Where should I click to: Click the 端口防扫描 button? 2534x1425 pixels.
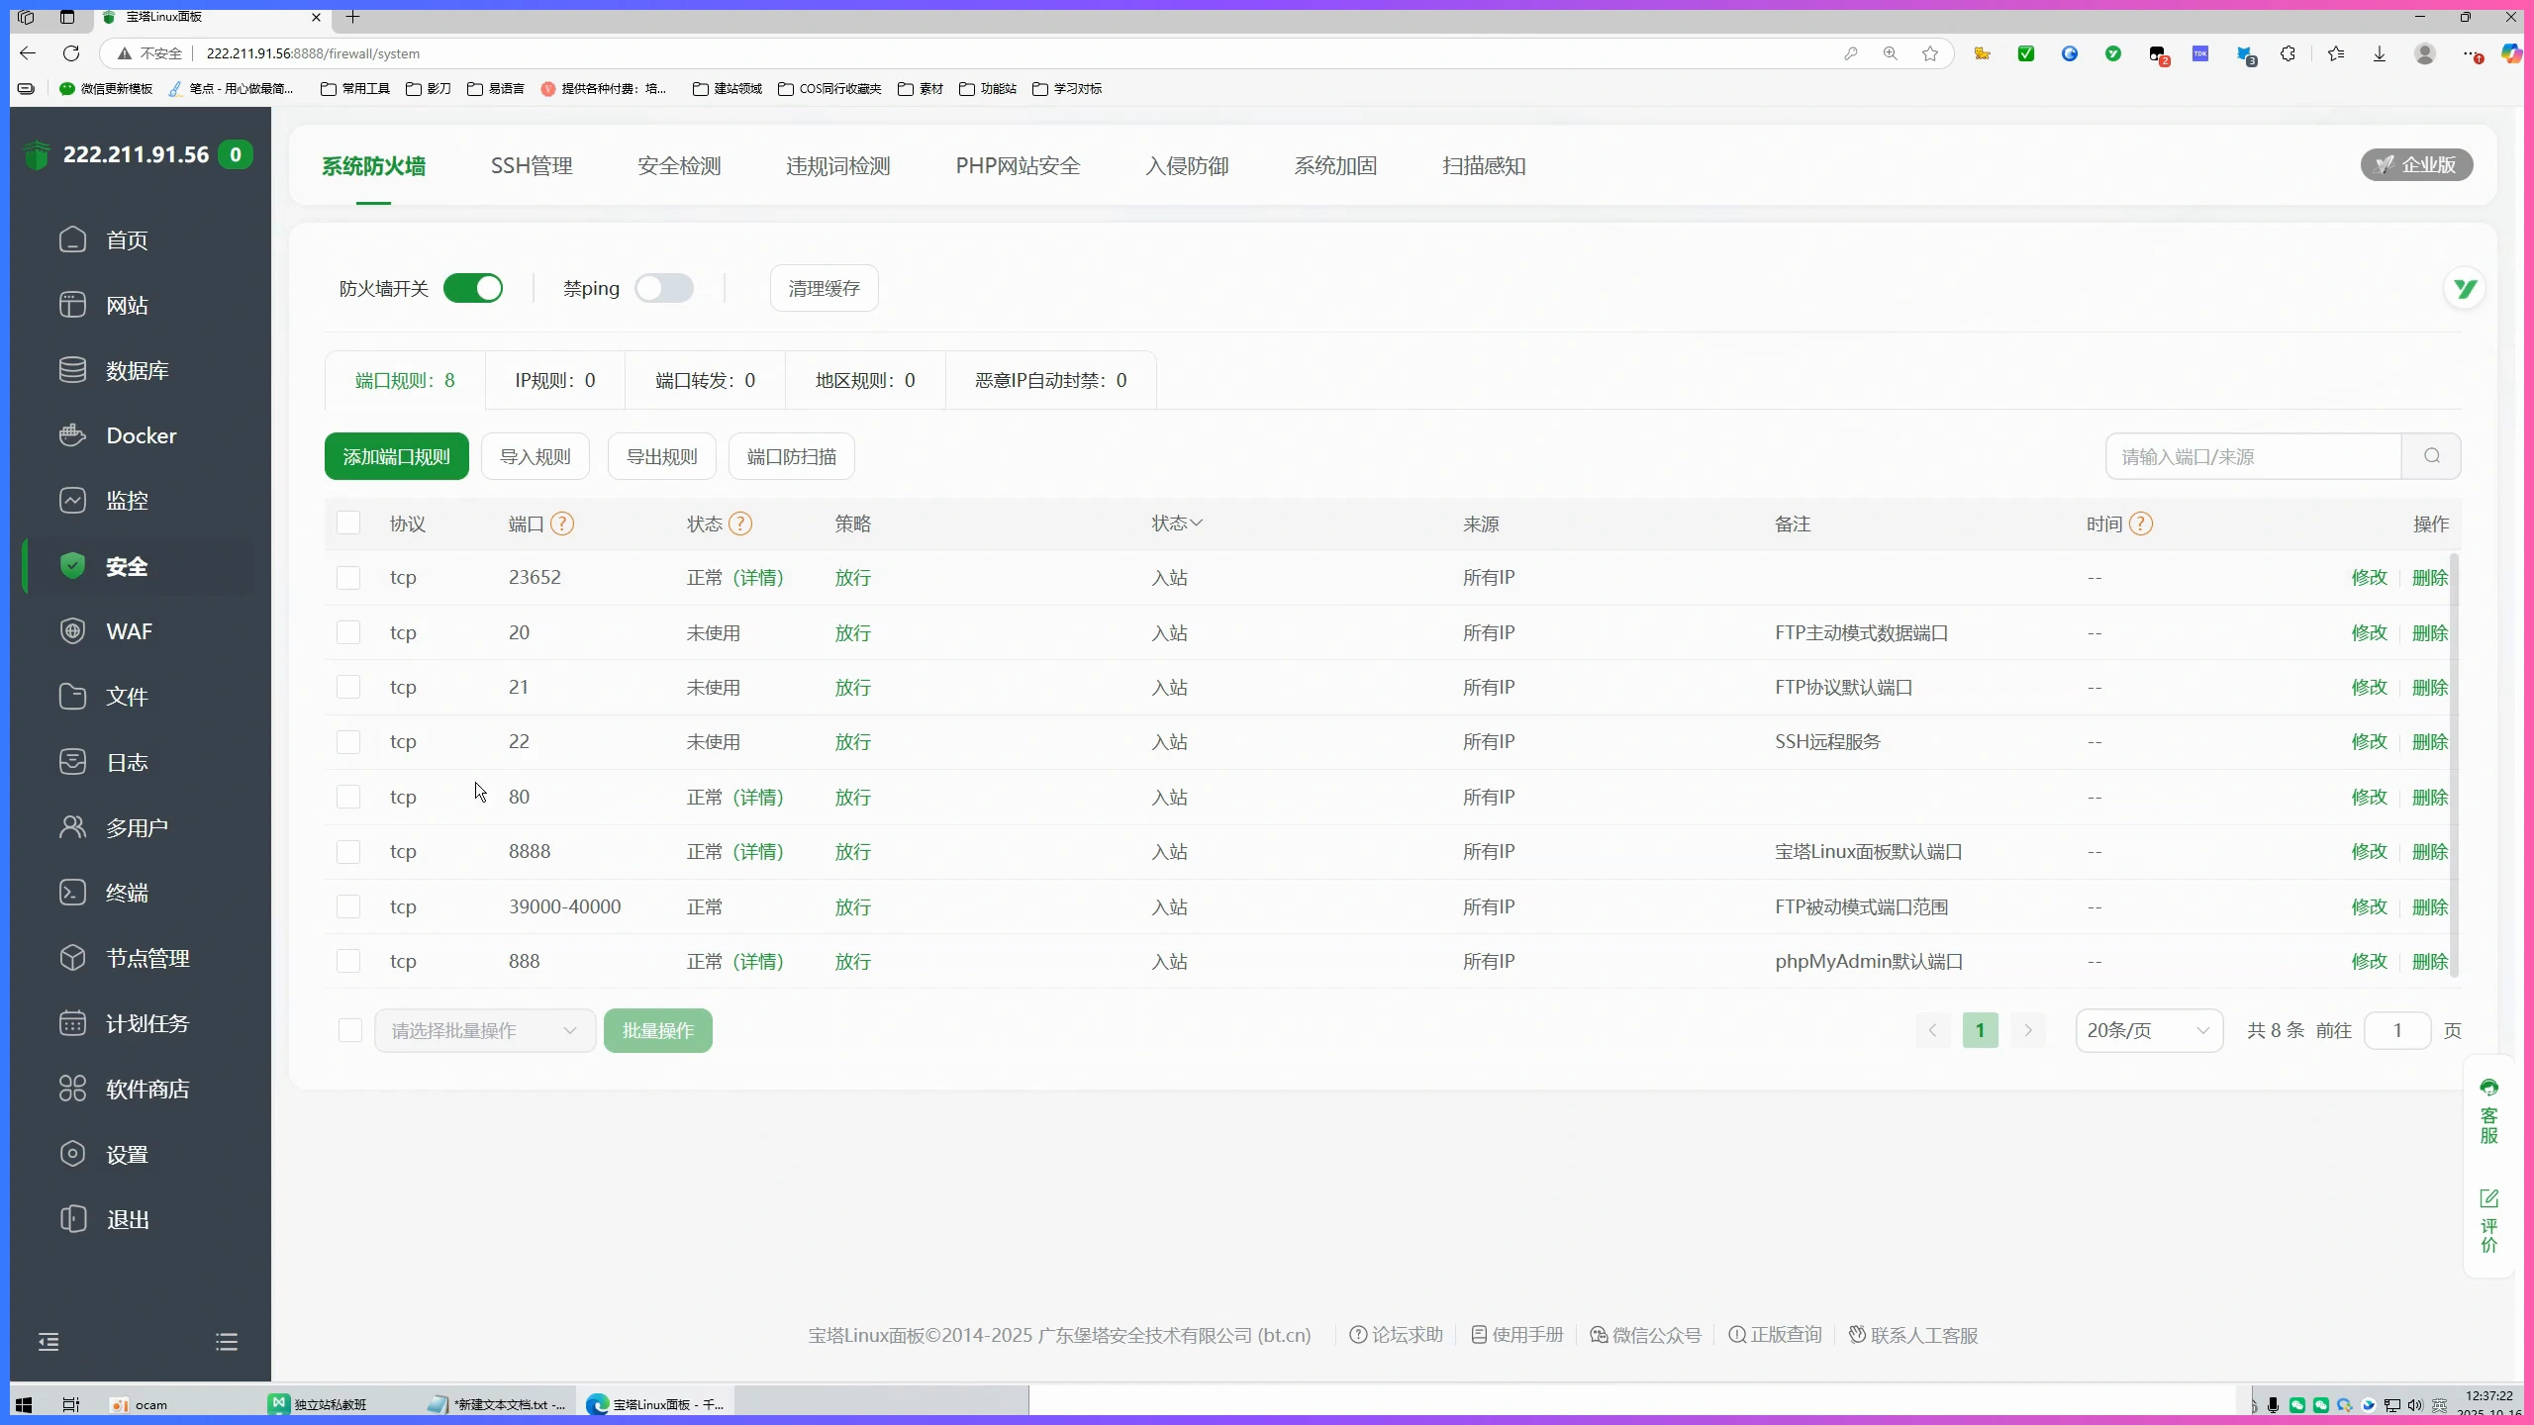coord(792,456)
